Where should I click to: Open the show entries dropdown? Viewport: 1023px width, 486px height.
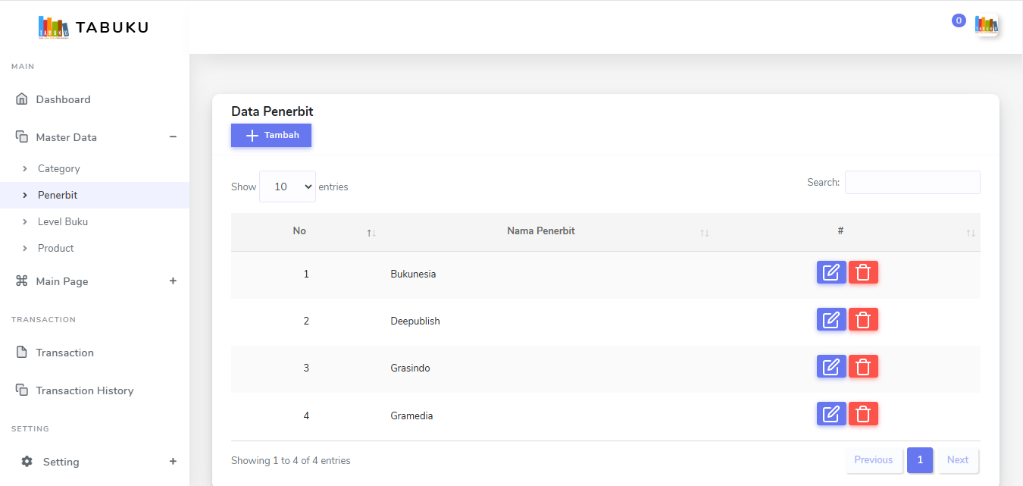pyautogui.click(x=287, y=187)
